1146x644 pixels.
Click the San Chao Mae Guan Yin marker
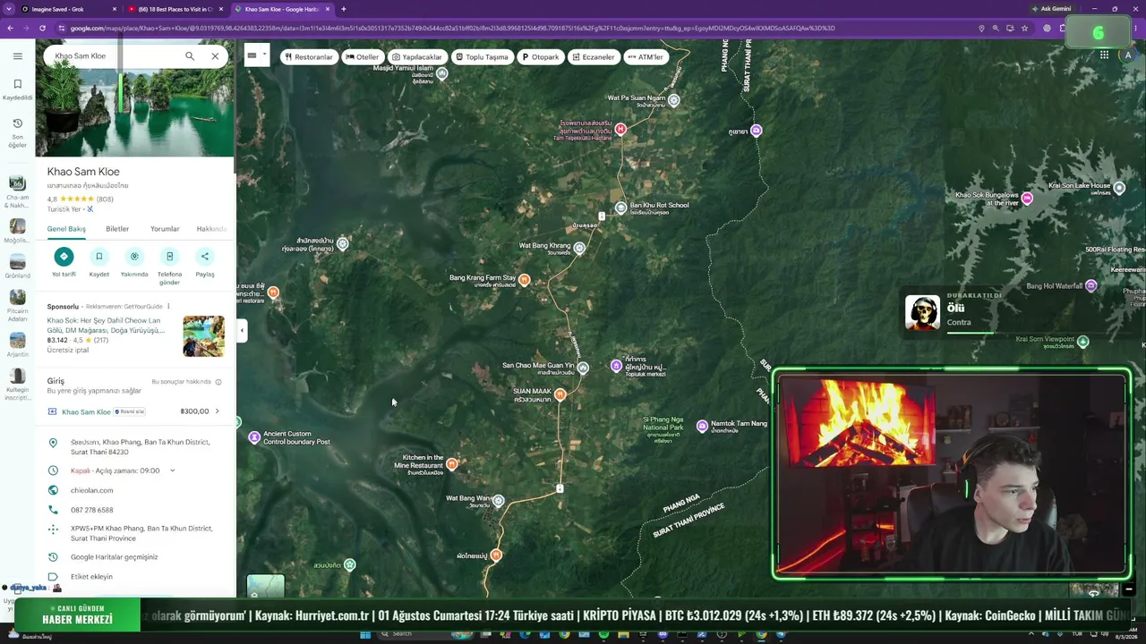pos(583,368)
